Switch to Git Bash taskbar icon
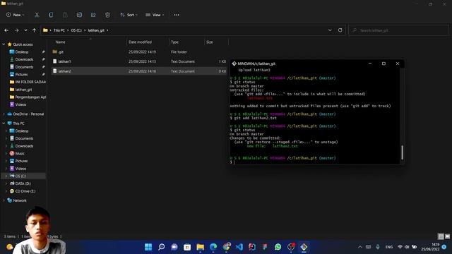 tap(304, 247)
